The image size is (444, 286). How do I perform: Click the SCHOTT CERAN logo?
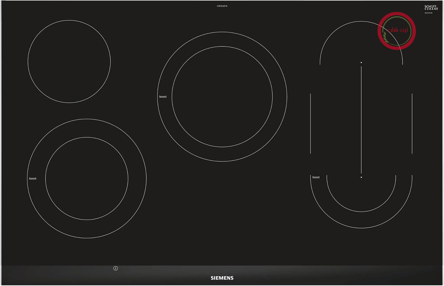pos(431,8)
